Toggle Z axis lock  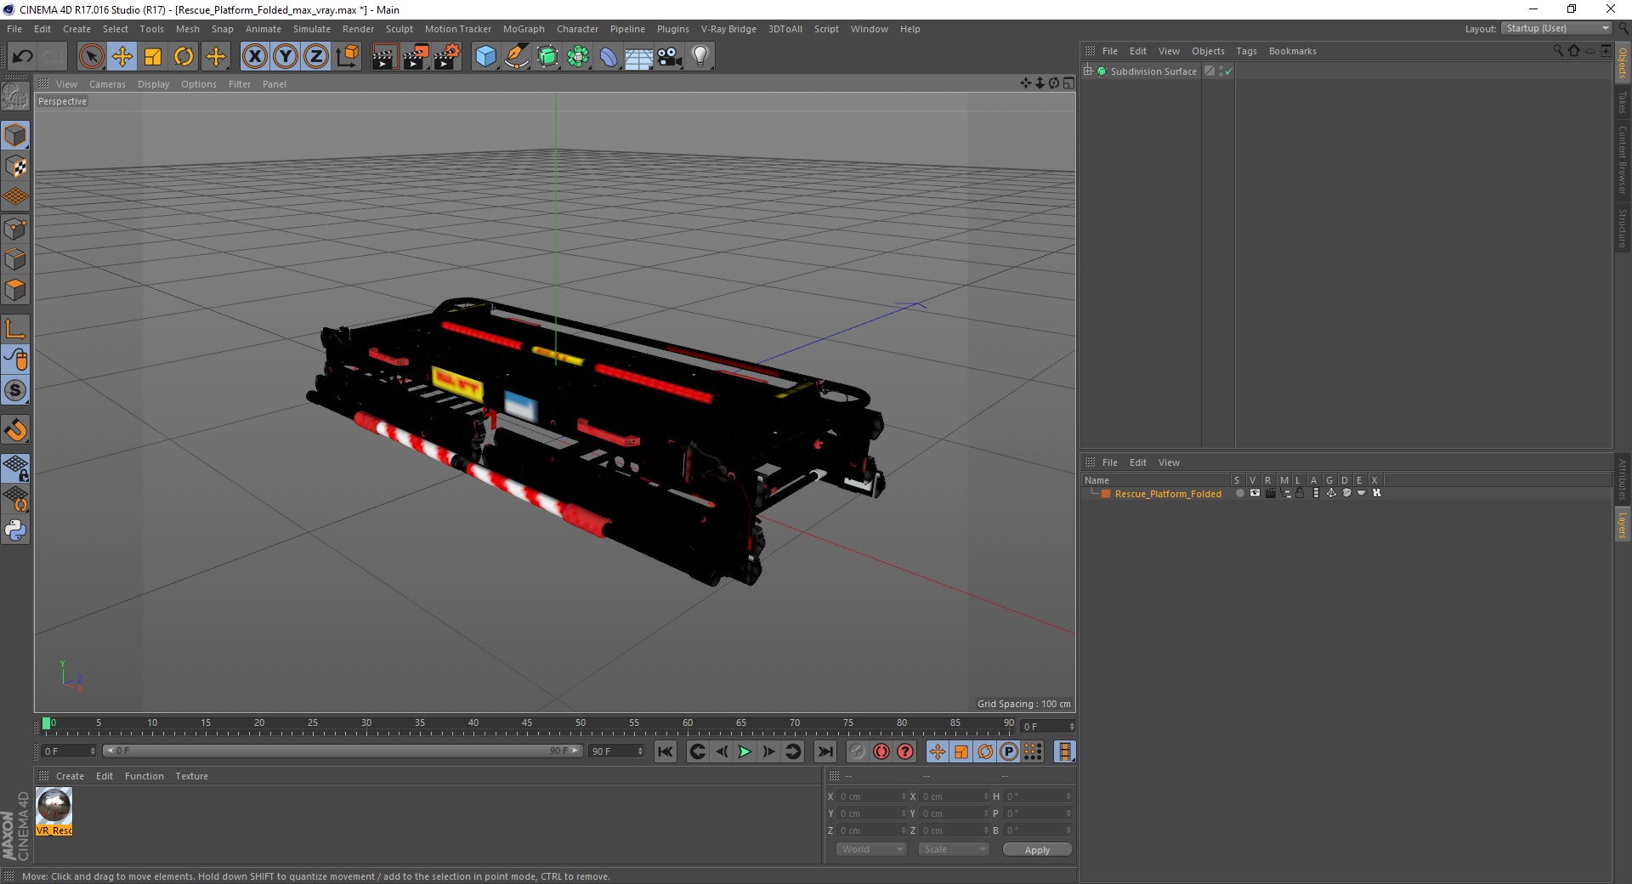316,57
